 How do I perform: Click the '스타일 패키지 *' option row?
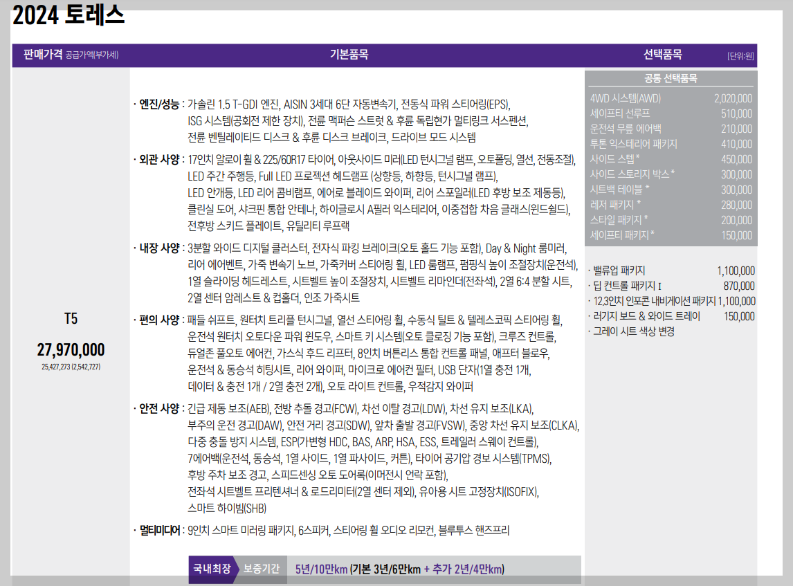tap(671, 220)
